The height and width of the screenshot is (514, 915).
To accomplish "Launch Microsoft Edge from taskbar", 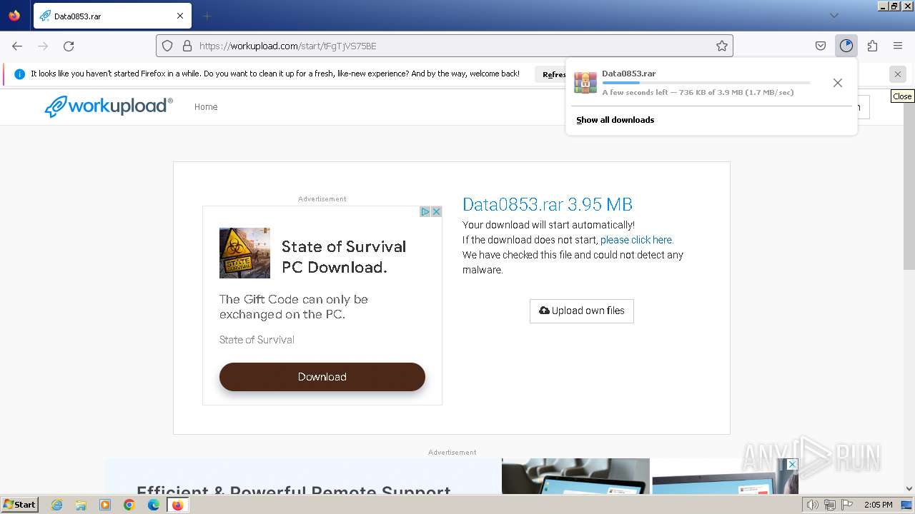I will (x=154, y=505).
